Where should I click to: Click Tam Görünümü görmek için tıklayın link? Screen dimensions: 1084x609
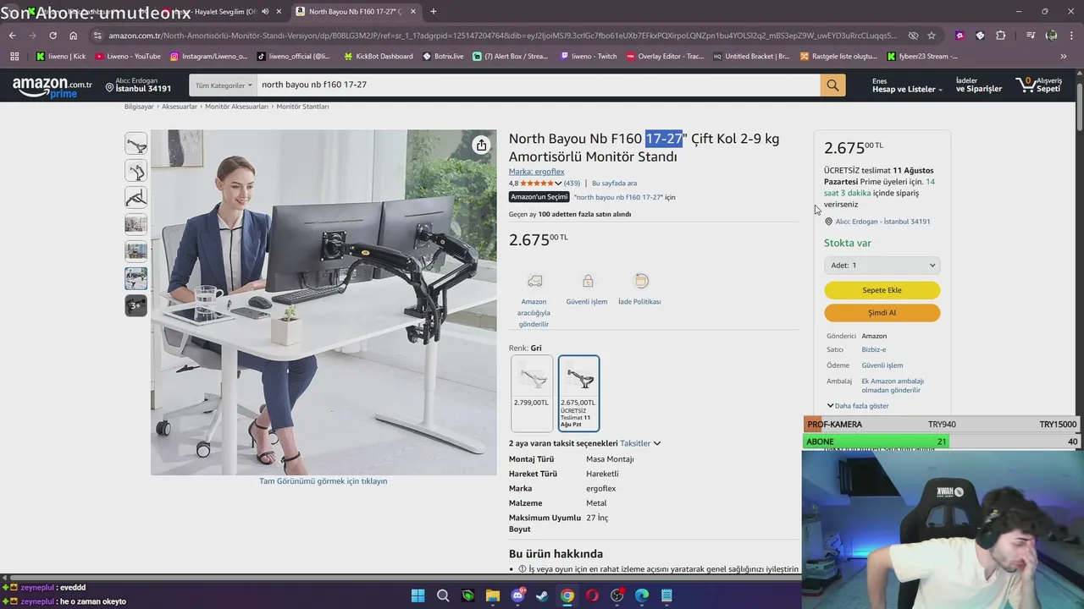click(x=323, y=481)
